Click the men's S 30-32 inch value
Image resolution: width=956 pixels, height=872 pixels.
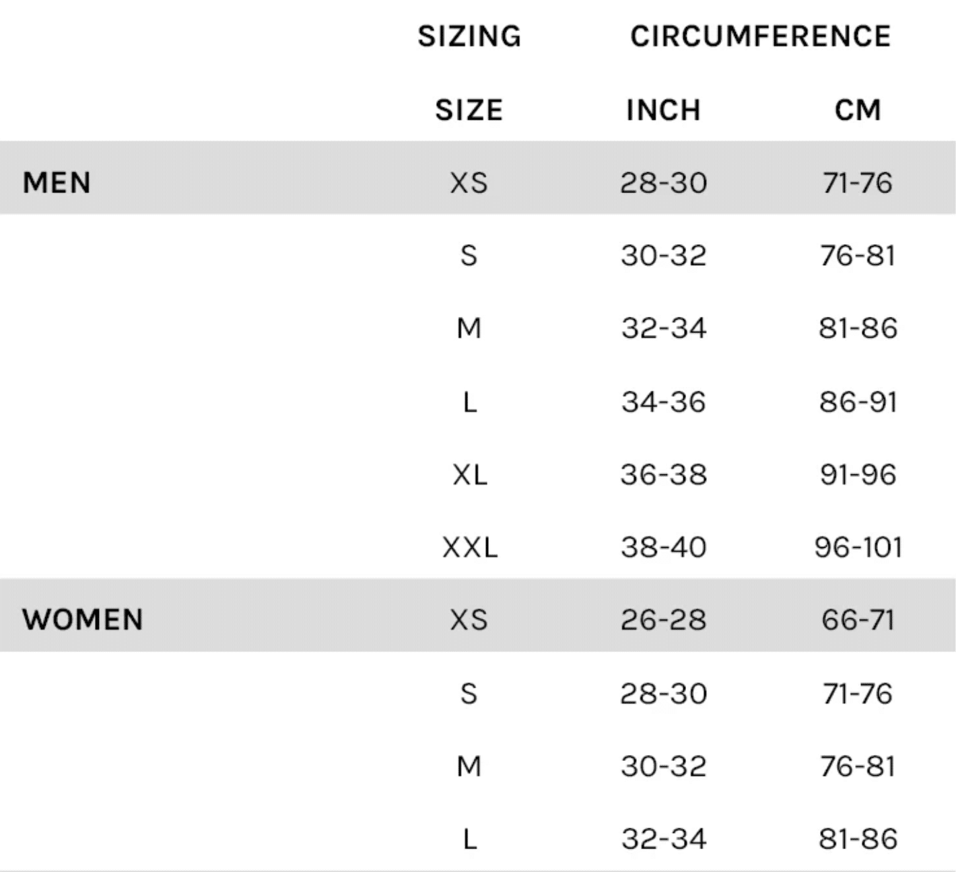[x=663, y=256]
